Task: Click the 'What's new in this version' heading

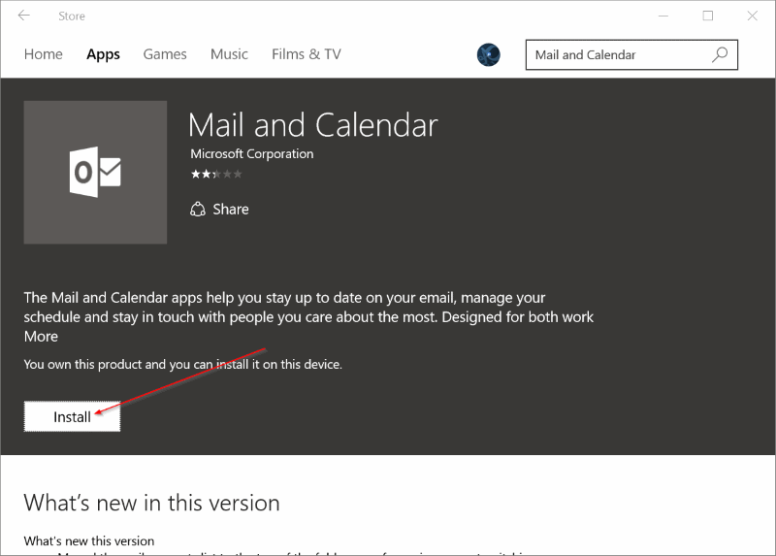Action: click(x=152, y=503)
